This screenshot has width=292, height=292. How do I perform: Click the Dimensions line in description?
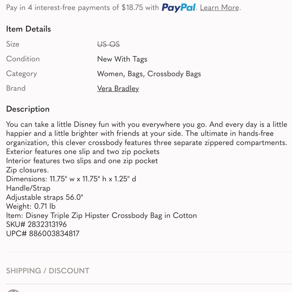(71, 179)
